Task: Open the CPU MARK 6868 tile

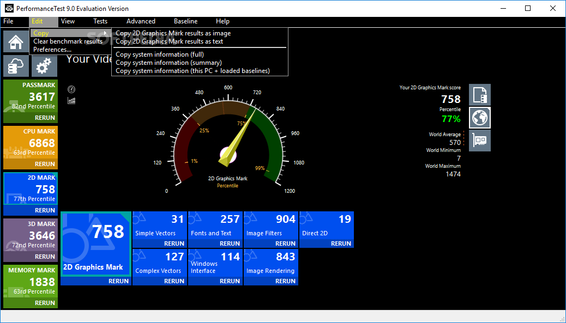Action: 31,143
